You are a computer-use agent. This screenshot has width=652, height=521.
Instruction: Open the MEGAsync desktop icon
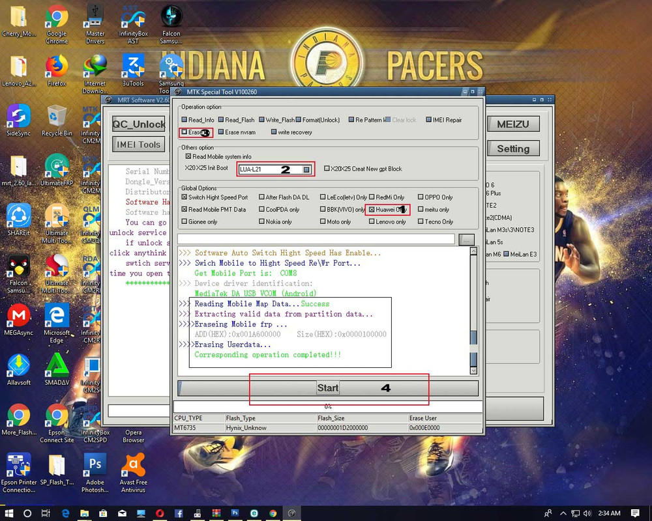pos(19,320)
